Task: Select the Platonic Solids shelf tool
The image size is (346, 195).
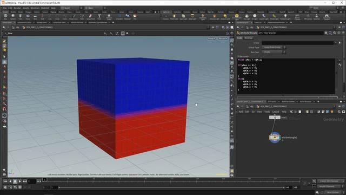Action: 109,17
